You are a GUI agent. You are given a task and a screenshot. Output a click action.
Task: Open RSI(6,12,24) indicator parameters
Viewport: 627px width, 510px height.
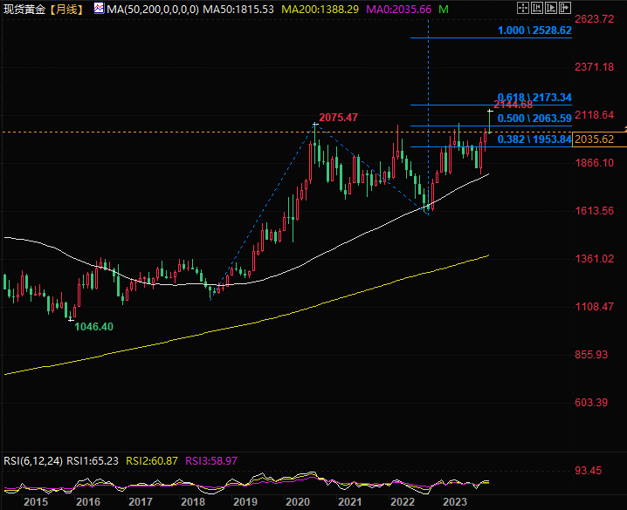(33, 461)
